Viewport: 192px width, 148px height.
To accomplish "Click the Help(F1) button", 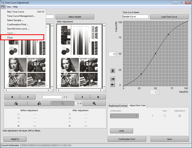I will click(15, 139).
